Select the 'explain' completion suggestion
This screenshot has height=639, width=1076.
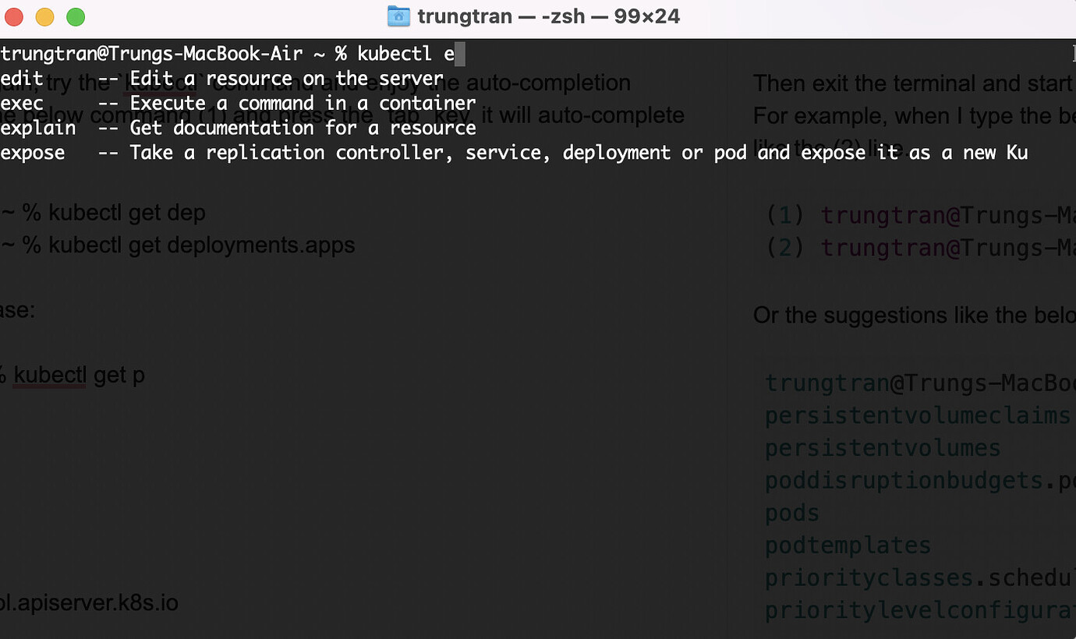tap(37, 128)
